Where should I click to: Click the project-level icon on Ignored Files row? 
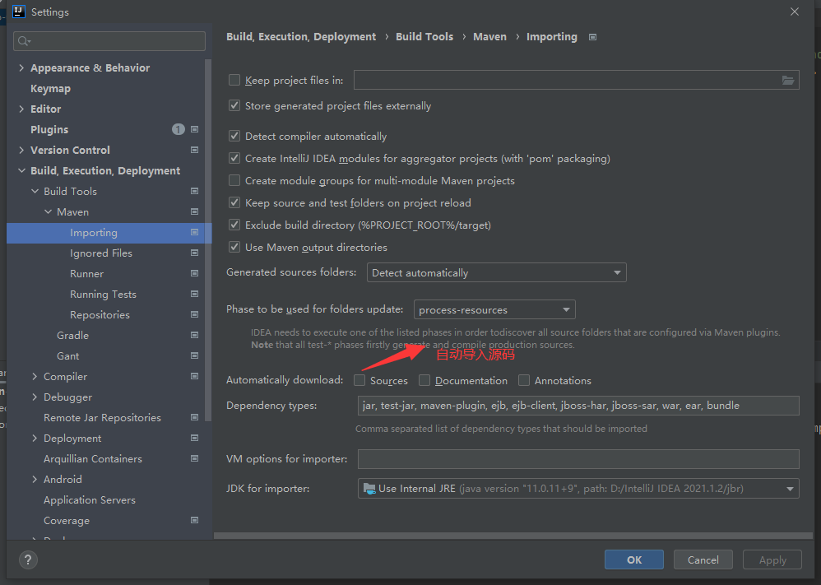(194, 253)
